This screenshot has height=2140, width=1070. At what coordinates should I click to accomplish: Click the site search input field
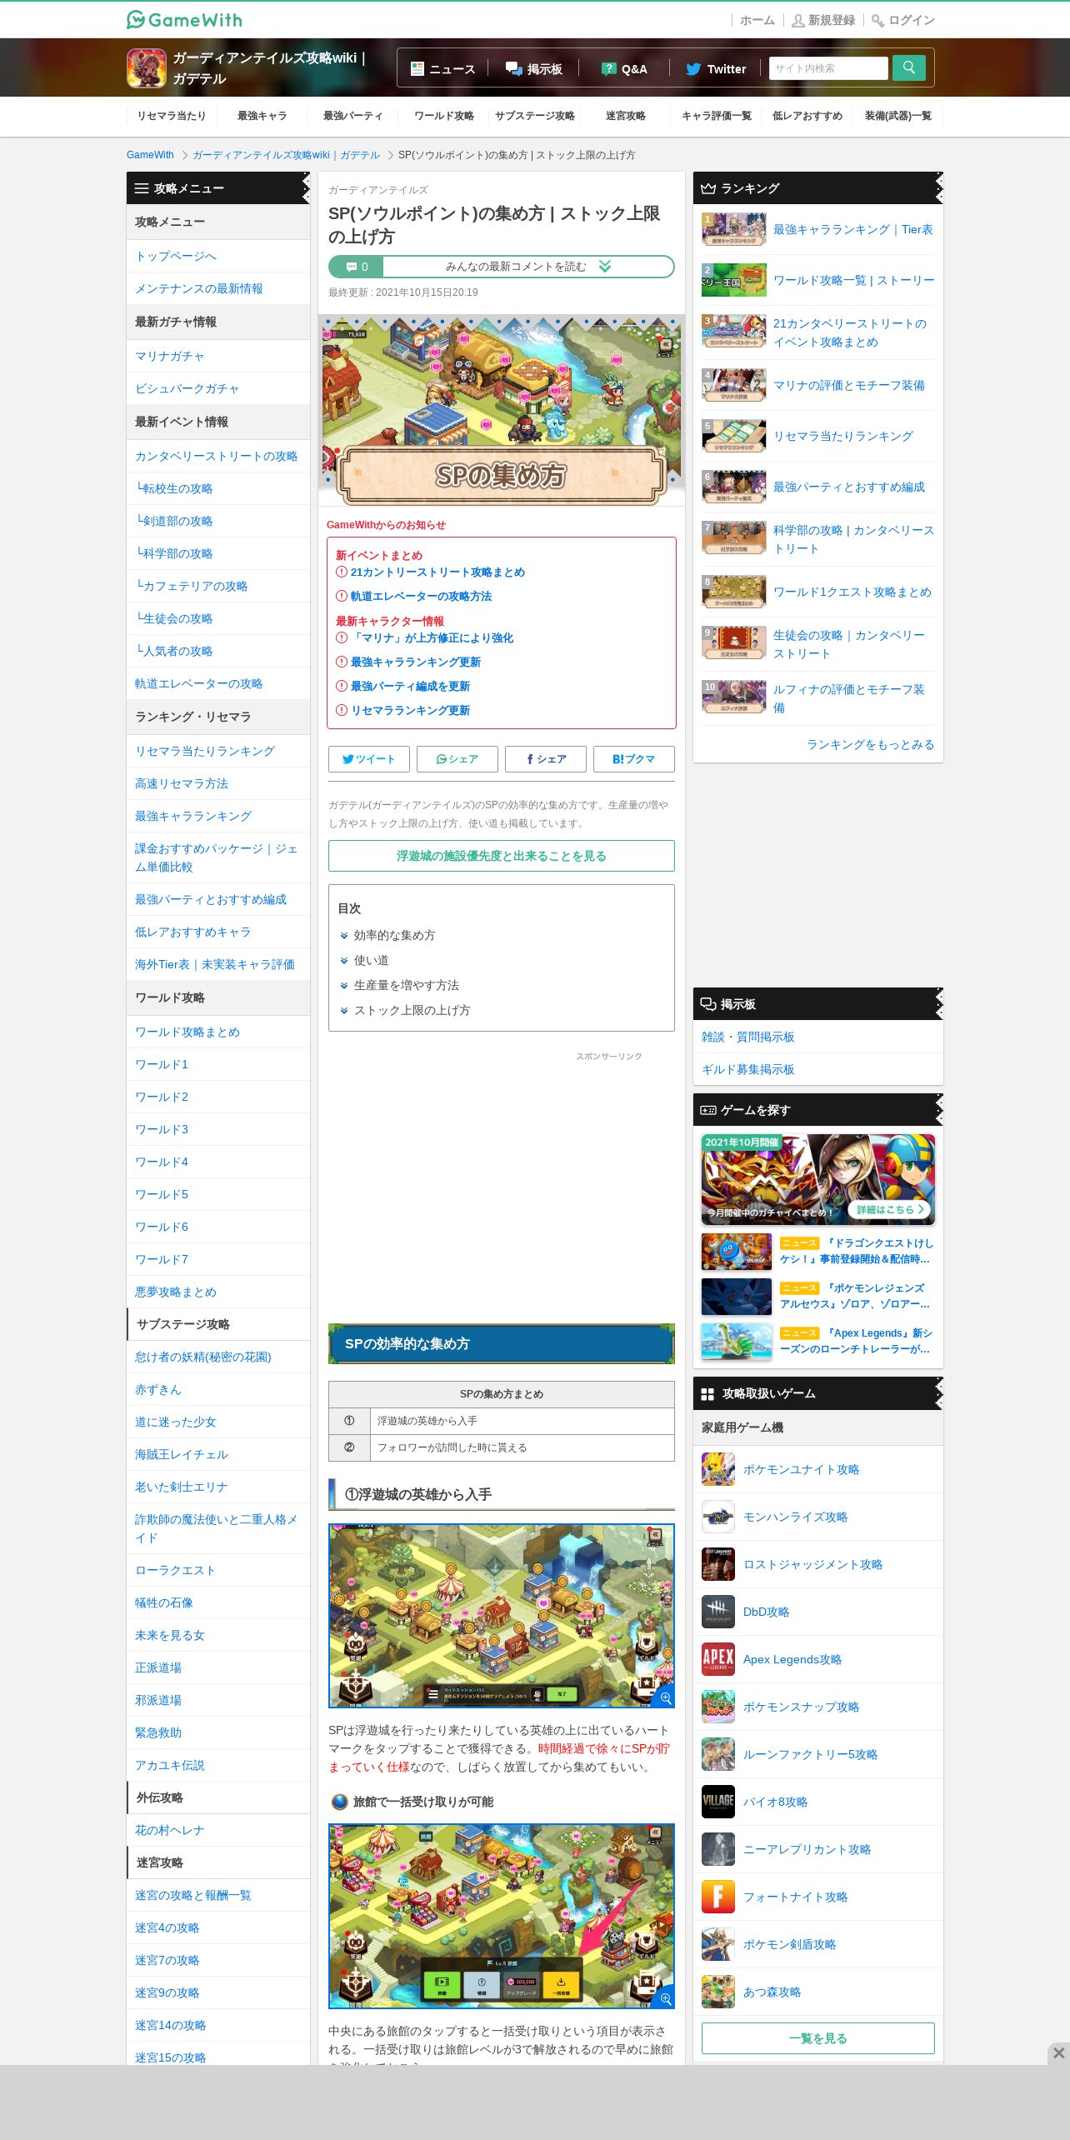coord(828,68)
